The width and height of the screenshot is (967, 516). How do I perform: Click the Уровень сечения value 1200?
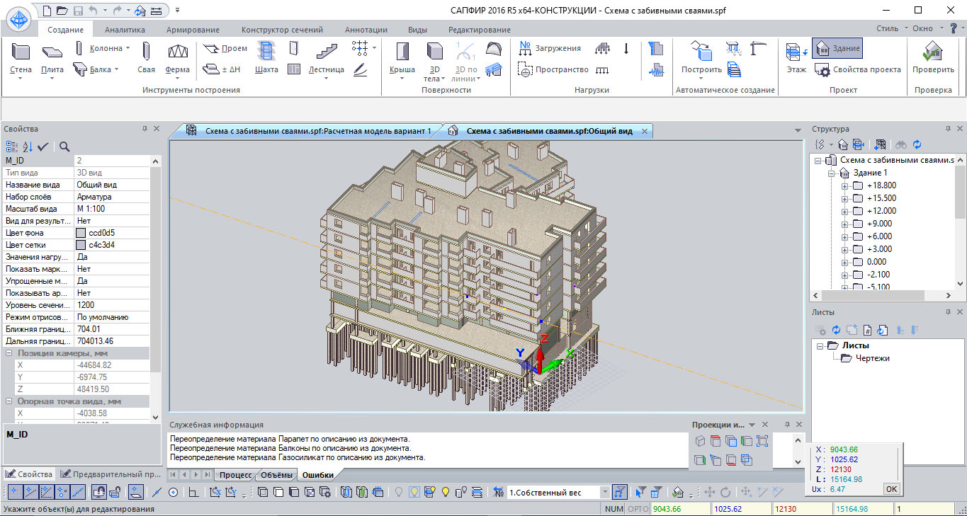pos(113,305)
